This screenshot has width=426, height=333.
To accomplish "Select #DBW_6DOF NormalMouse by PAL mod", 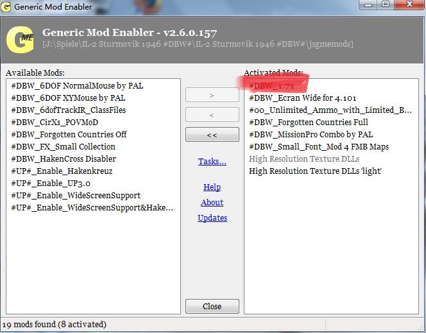I will 77,86.
